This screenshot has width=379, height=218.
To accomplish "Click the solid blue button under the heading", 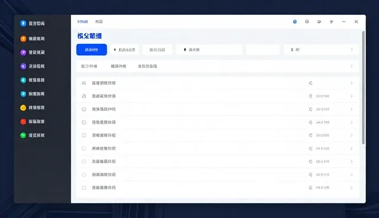I will click(x=92, y=50).
